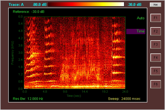Click the 6.0 kHz frequency axis tick
Image resolution: width=165 pixels, height=110 pixels.
click(20, 17)
